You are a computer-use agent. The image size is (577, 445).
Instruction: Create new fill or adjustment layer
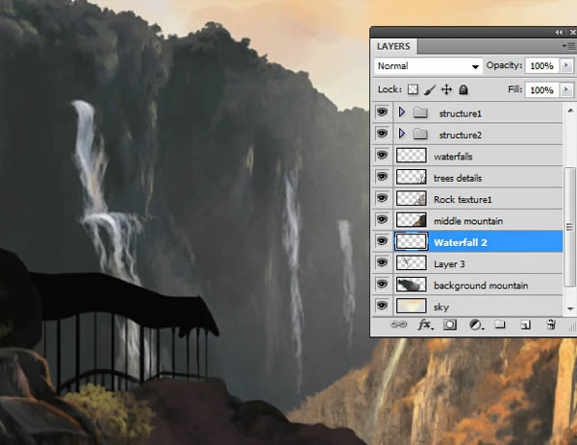[476, 325]
